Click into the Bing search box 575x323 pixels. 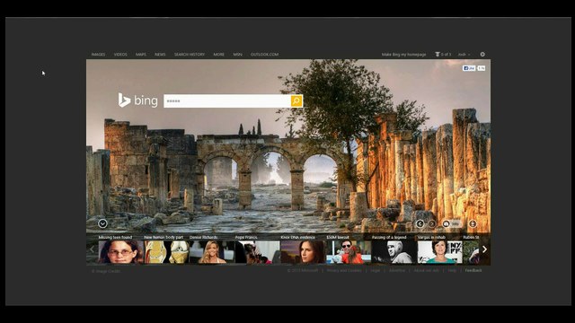tap(227, 100)
